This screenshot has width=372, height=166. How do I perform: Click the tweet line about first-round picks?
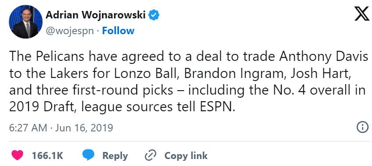[188, 91]
